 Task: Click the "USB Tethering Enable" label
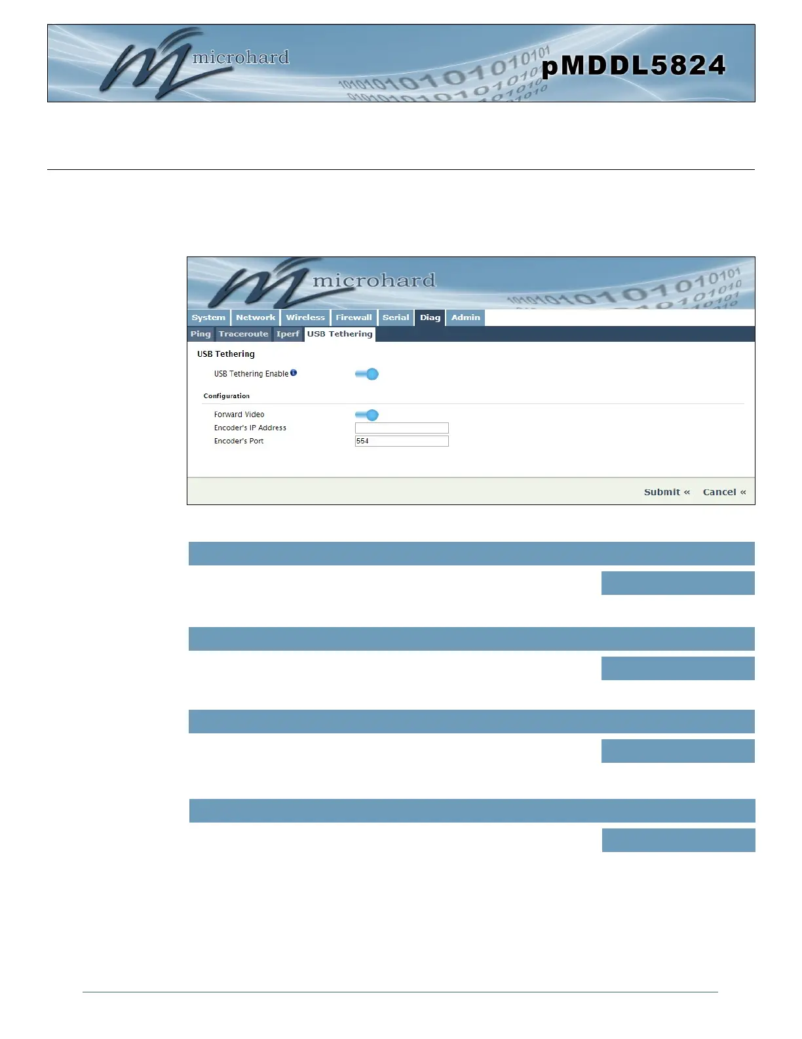[x=251, y=374]
